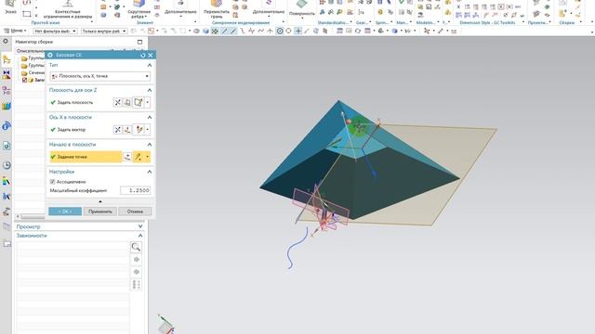Open the Дополнительно menu in Синхронное моделирование group
This screenshot has height=334, width=595.
pos(269,9)
